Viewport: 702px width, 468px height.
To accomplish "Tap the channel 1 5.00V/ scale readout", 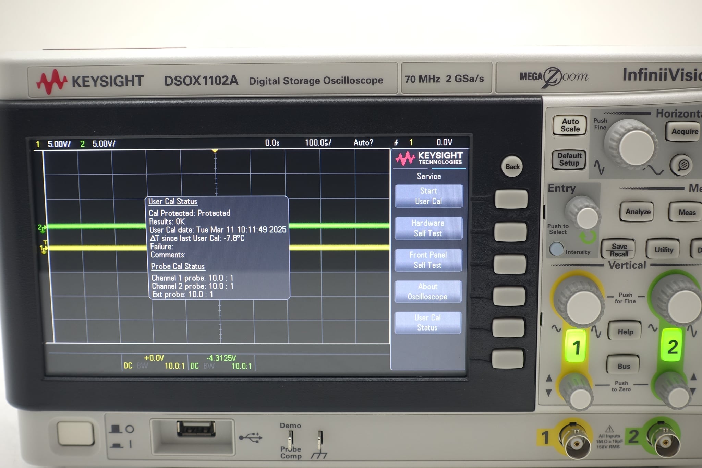I will click(x=59, y=144).
